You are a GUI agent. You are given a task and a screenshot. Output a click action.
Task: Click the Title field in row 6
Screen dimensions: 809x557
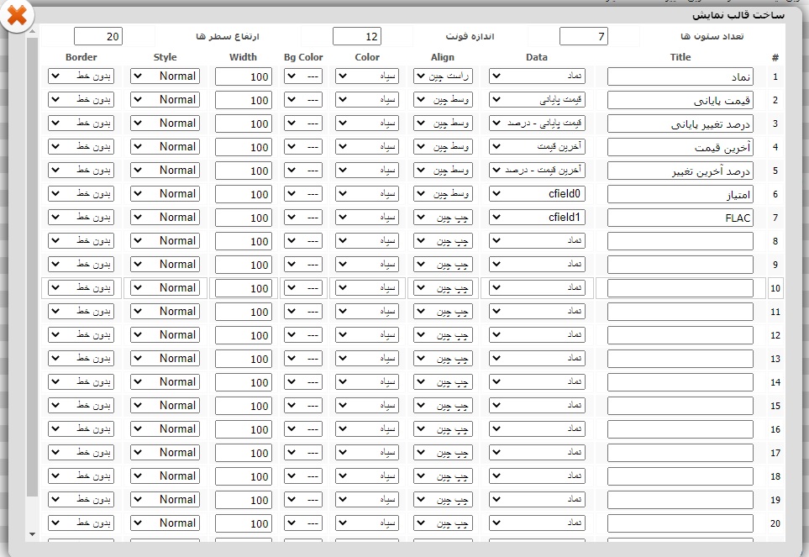[x=680, y=194]
